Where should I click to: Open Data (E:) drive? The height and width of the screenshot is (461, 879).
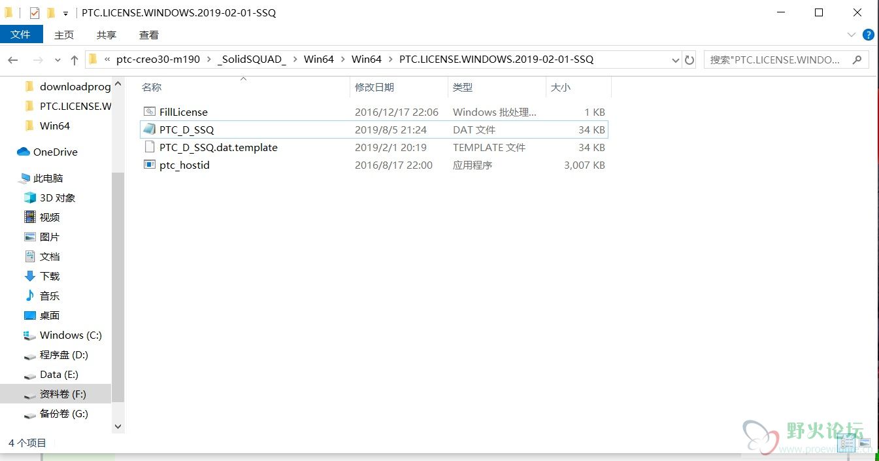click(x=59, y=374)
